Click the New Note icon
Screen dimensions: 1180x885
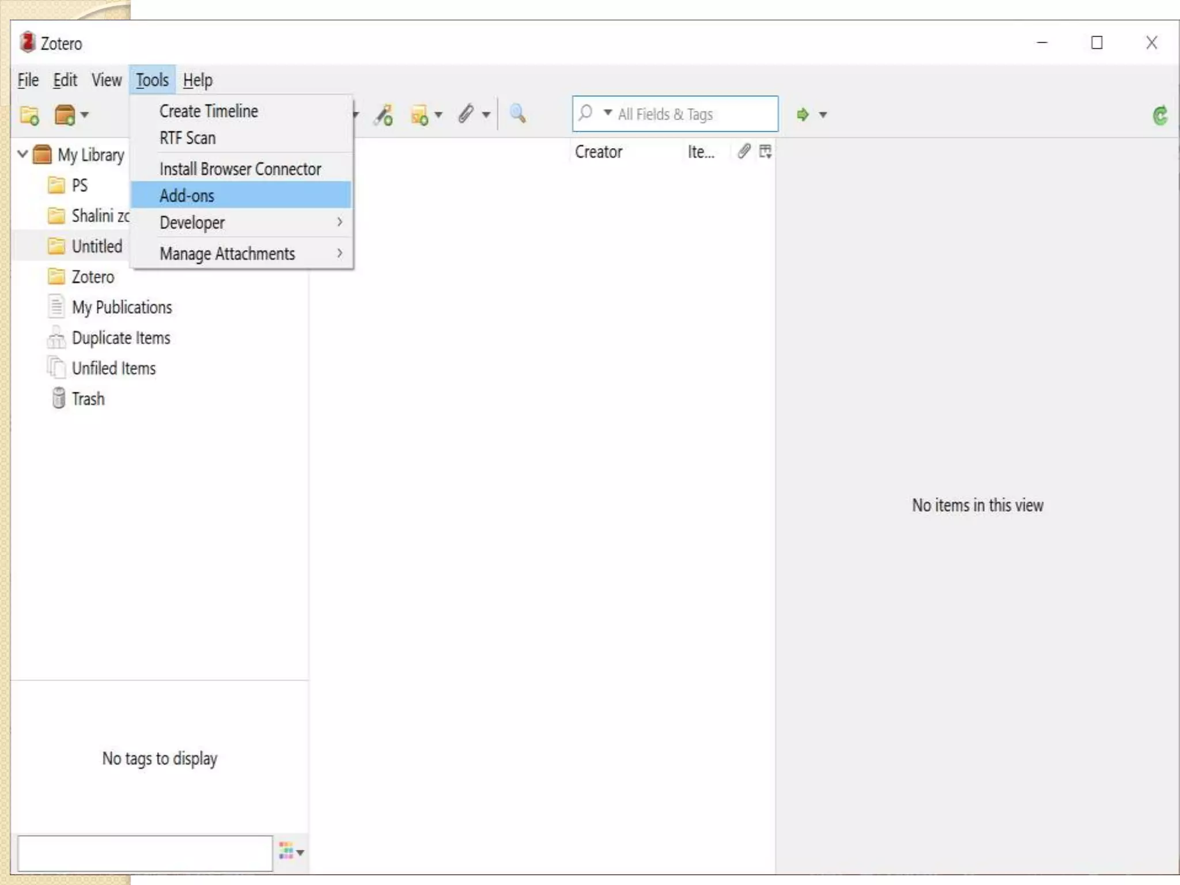click(420, 115)
